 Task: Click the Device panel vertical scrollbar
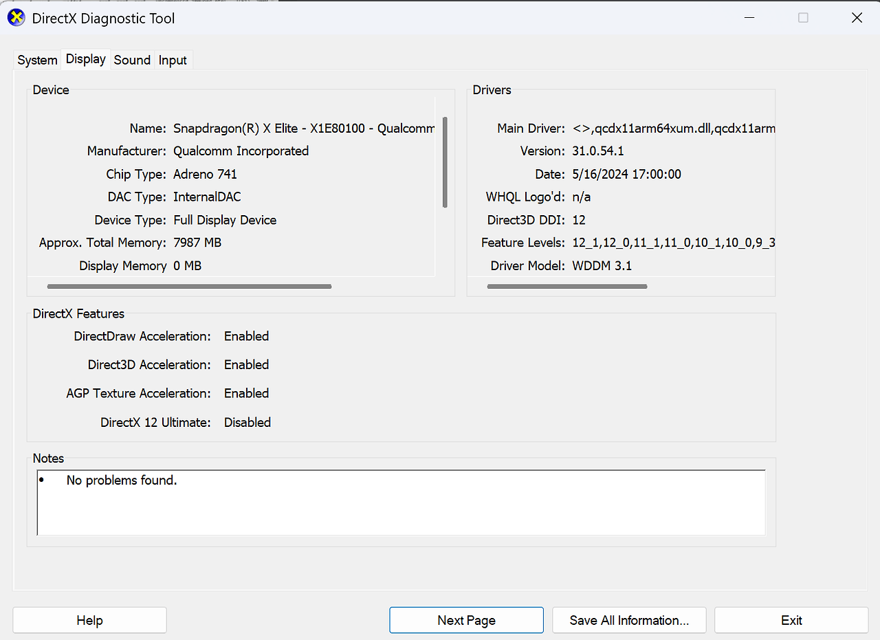pyautogui.click(x=445, y=162)
